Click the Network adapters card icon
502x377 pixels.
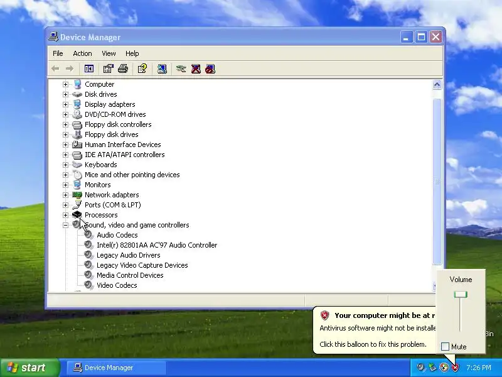tap(77, 195)
